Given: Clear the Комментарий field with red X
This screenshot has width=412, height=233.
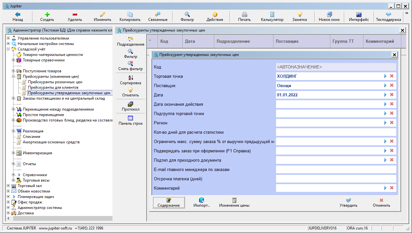Looking at the screenshot, I should pos(392,188).
